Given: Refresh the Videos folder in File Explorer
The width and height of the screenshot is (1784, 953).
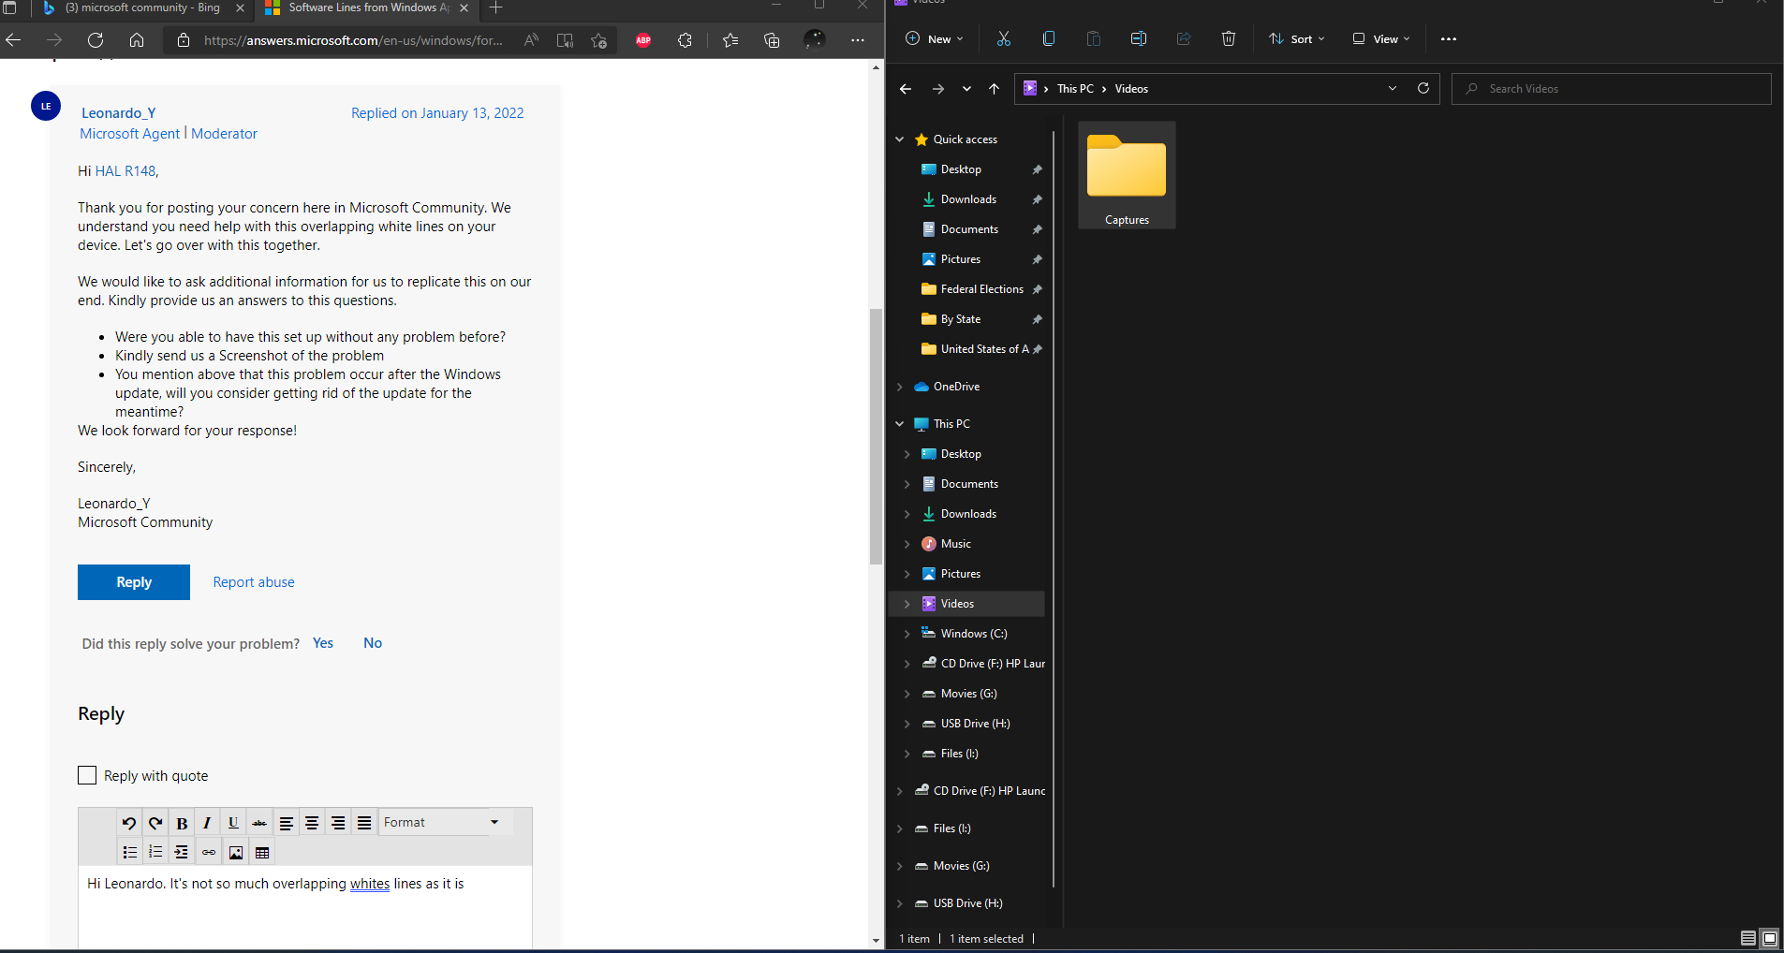Looking at the screenshot, I should (1423, 88).
